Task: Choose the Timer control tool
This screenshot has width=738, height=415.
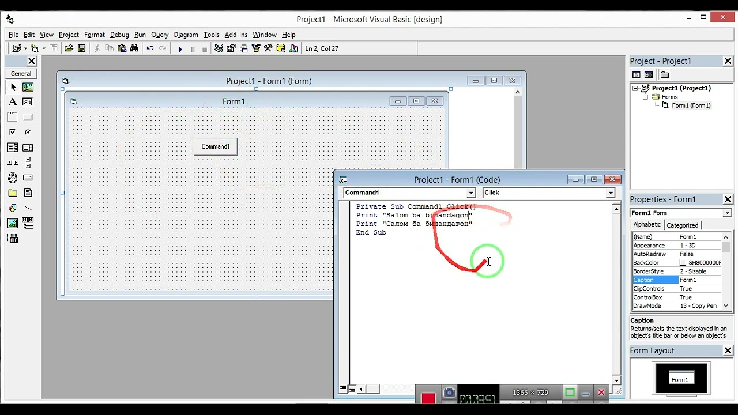Action: (13, 178)
